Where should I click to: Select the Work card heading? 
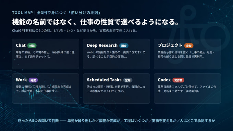[21, 80]
